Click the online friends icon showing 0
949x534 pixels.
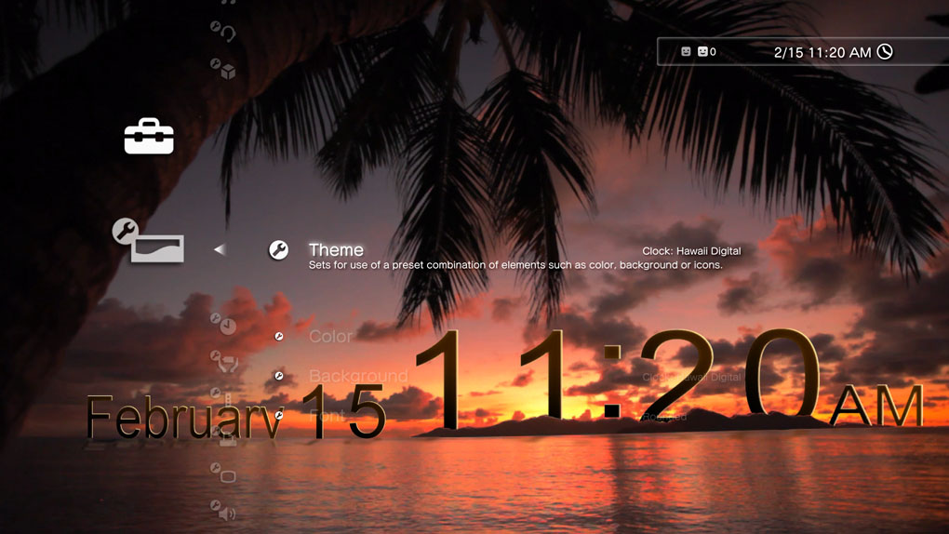pyautogui.click(x=706, y=51)
